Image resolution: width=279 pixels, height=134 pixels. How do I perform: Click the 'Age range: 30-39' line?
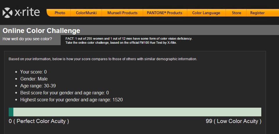click(x=38, y=86)
